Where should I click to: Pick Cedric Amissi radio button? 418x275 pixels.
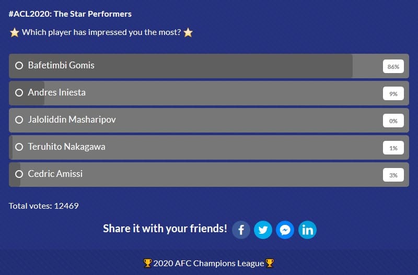click(x=19, y=174)
